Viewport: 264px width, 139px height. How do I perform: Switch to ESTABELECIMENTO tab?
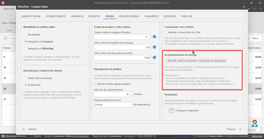pos(56,16)
